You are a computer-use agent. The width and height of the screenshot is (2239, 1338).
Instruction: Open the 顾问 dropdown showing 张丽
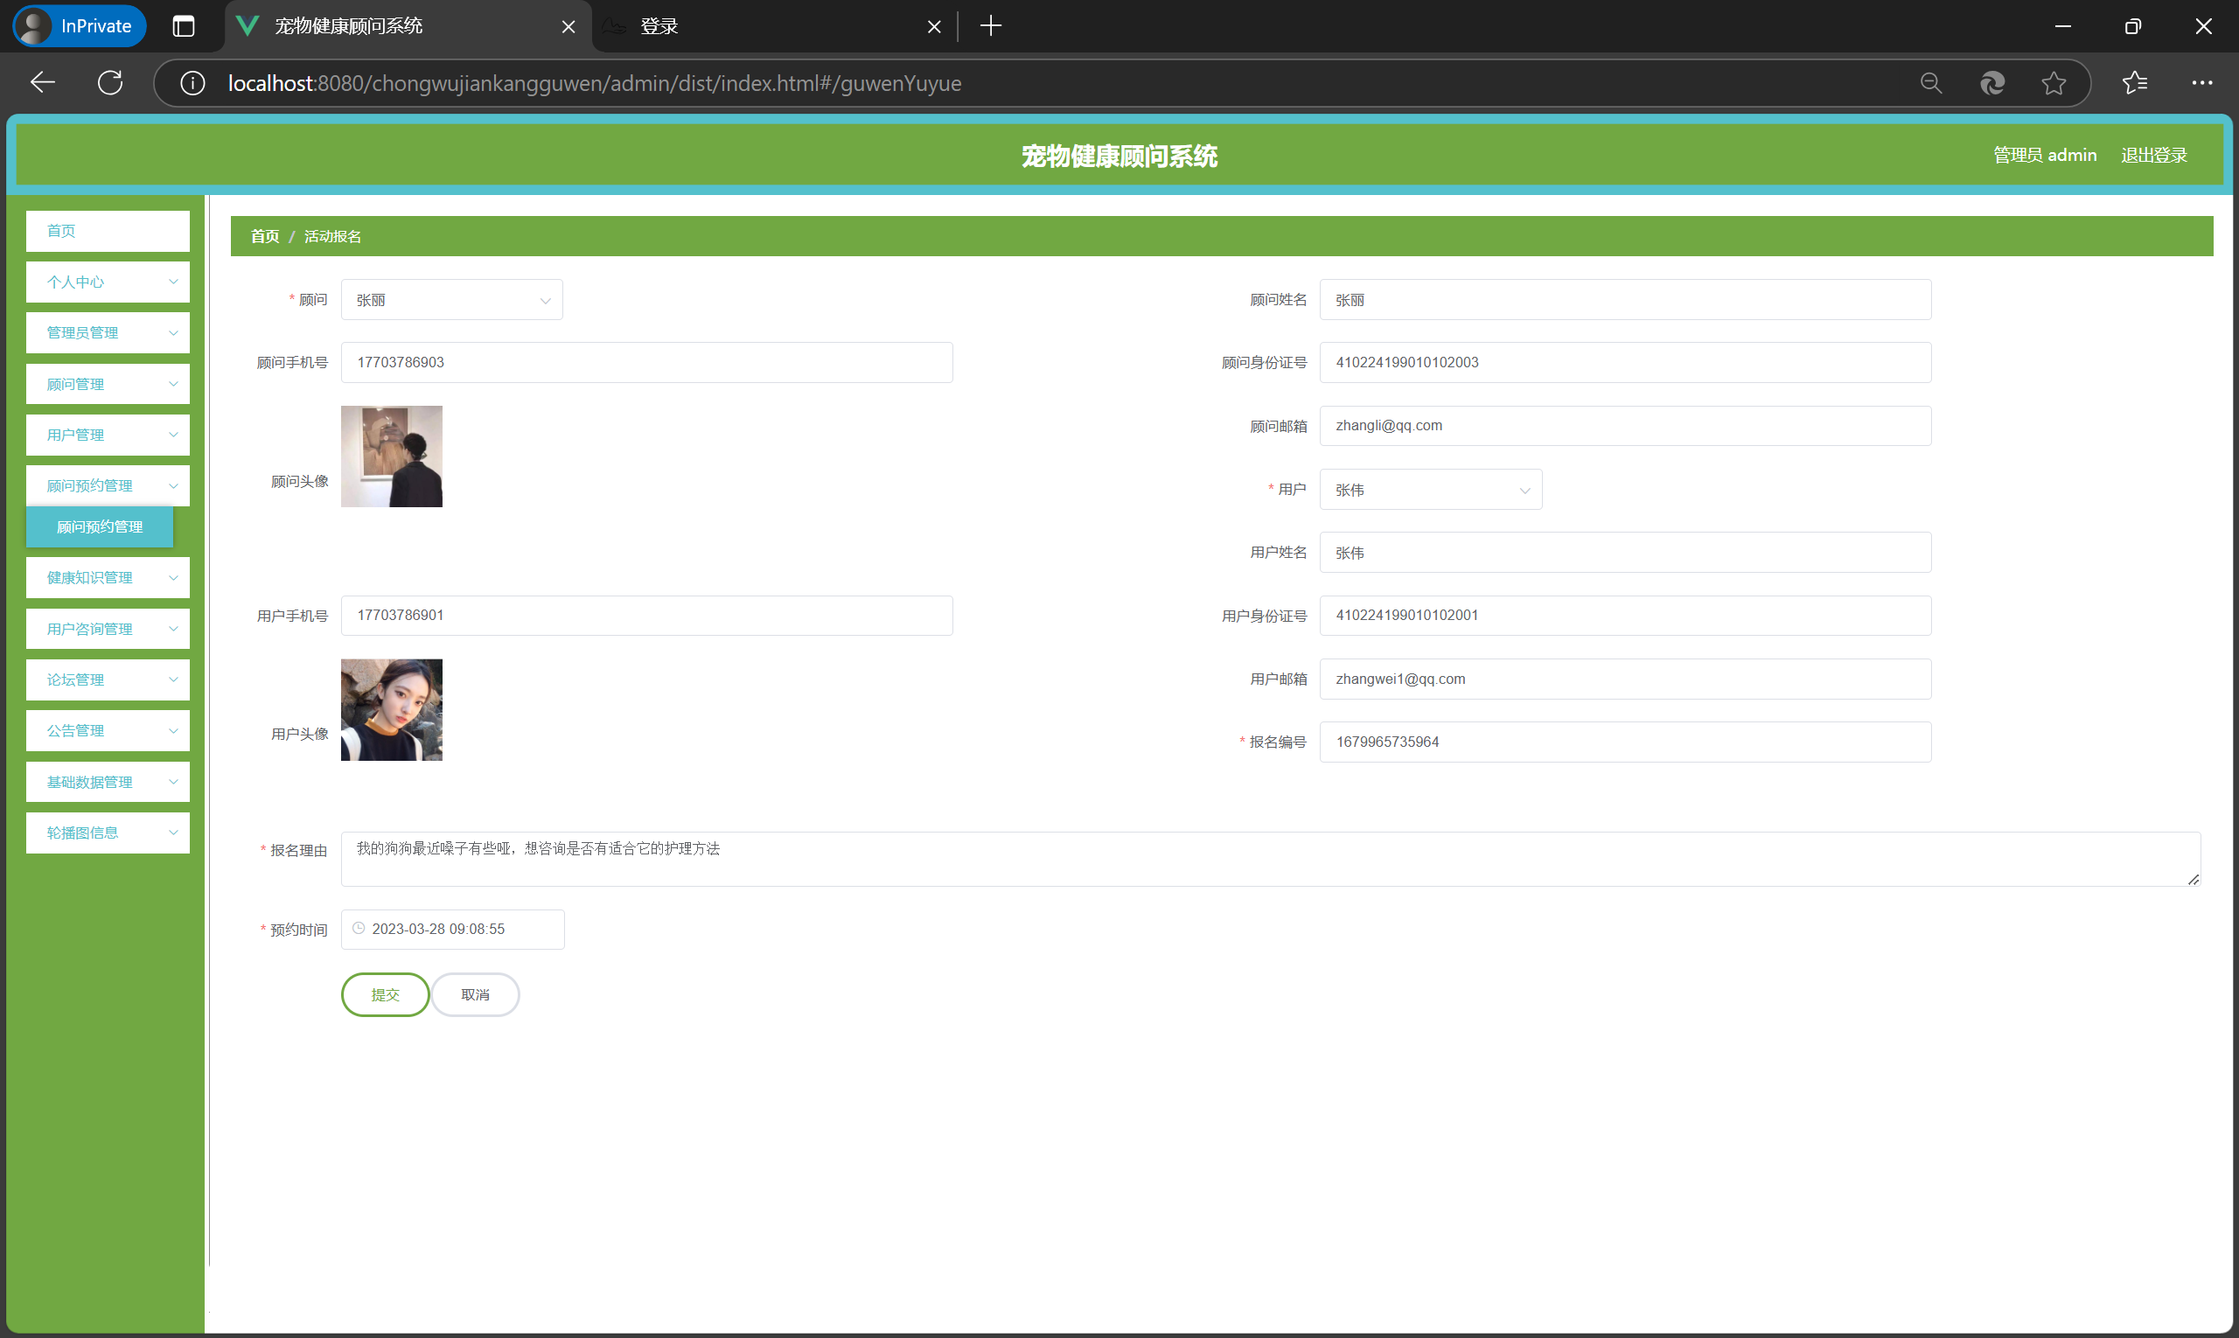tap(451, 300)
